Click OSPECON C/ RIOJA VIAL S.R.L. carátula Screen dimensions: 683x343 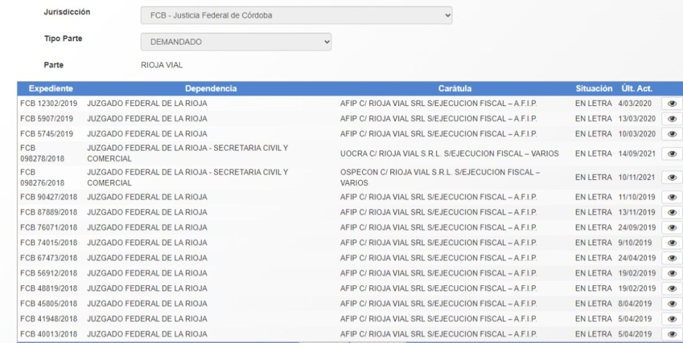tap(440, 177)
